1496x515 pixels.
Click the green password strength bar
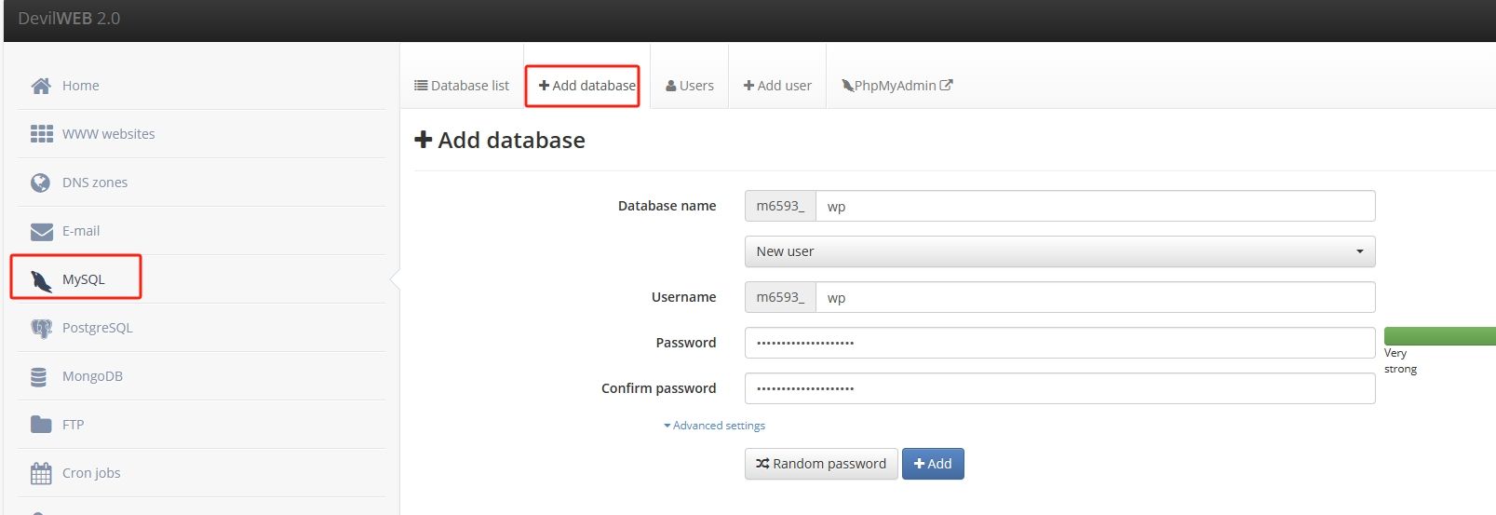(1440, 336)
